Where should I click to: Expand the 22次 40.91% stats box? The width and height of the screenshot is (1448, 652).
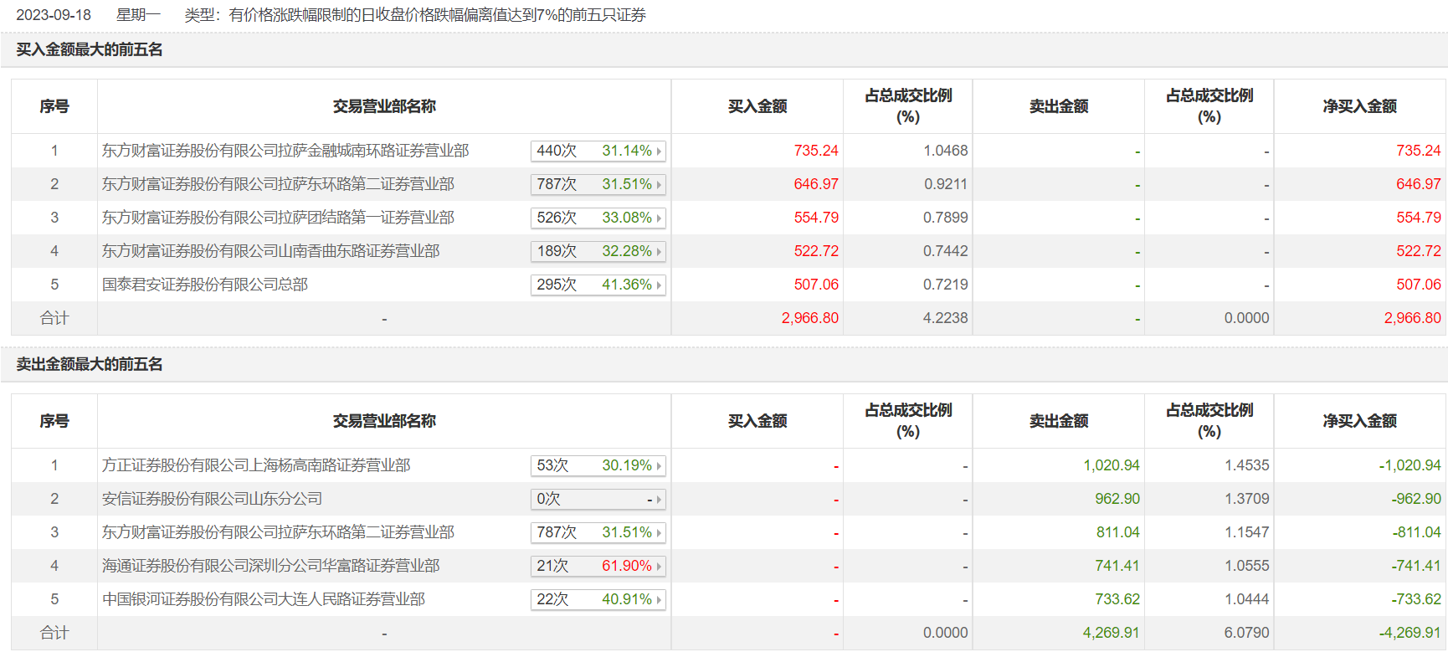point(598,599)
